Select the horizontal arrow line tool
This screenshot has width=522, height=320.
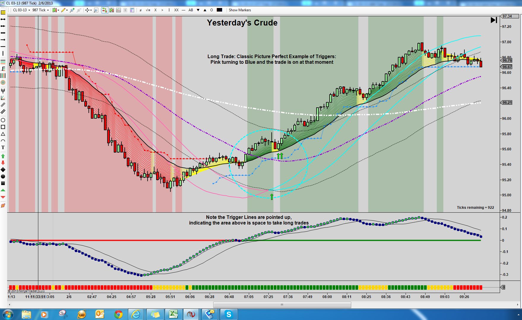click(3, 40)
